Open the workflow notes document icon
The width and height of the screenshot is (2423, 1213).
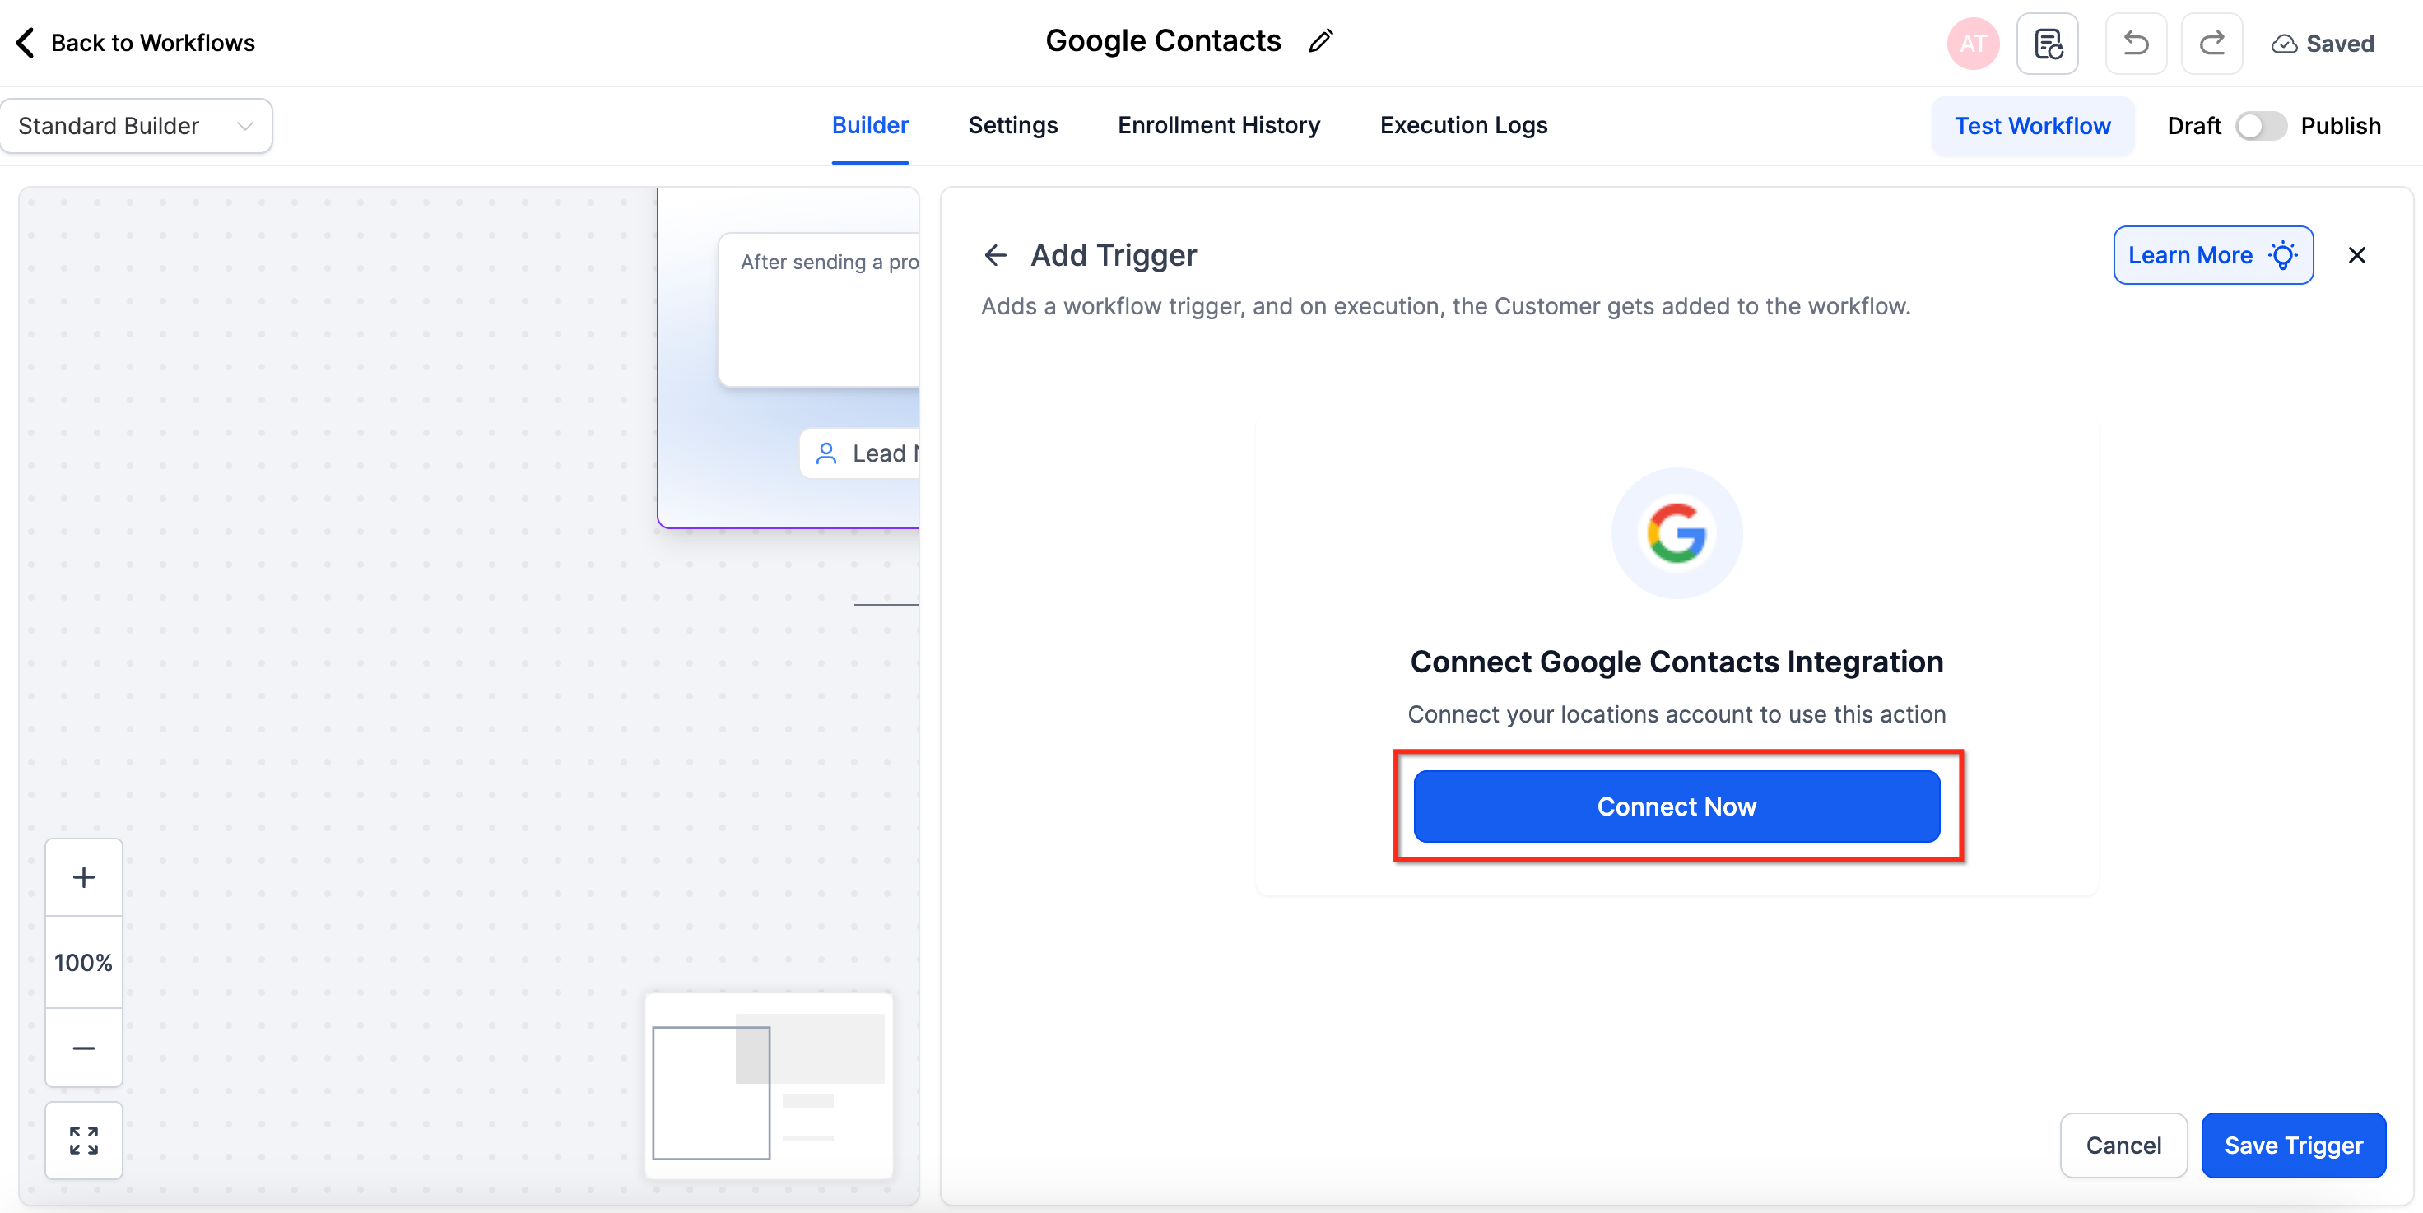coord(2048,44)
